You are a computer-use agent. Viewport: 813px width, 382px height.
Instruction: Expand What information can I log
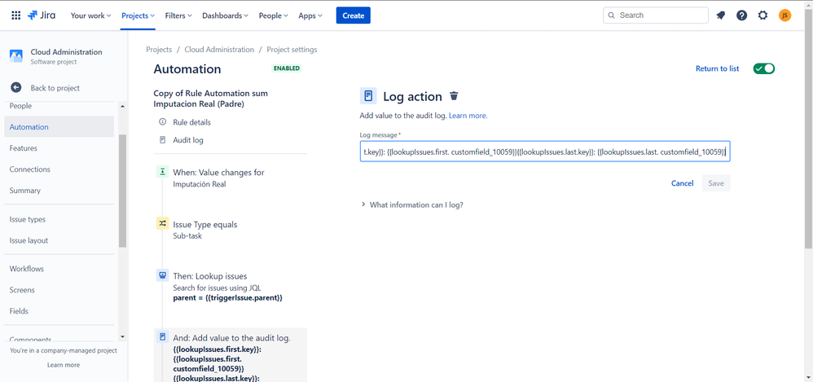coord(412,204)
